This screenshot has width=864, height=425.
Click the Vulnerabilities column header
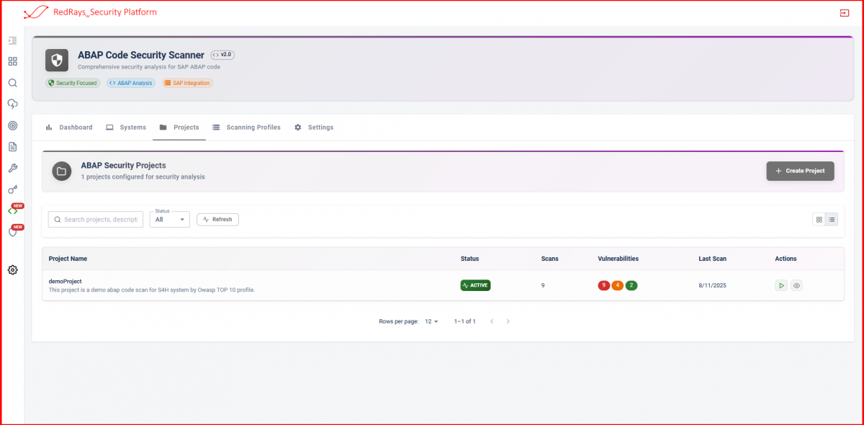coord(618,259)
